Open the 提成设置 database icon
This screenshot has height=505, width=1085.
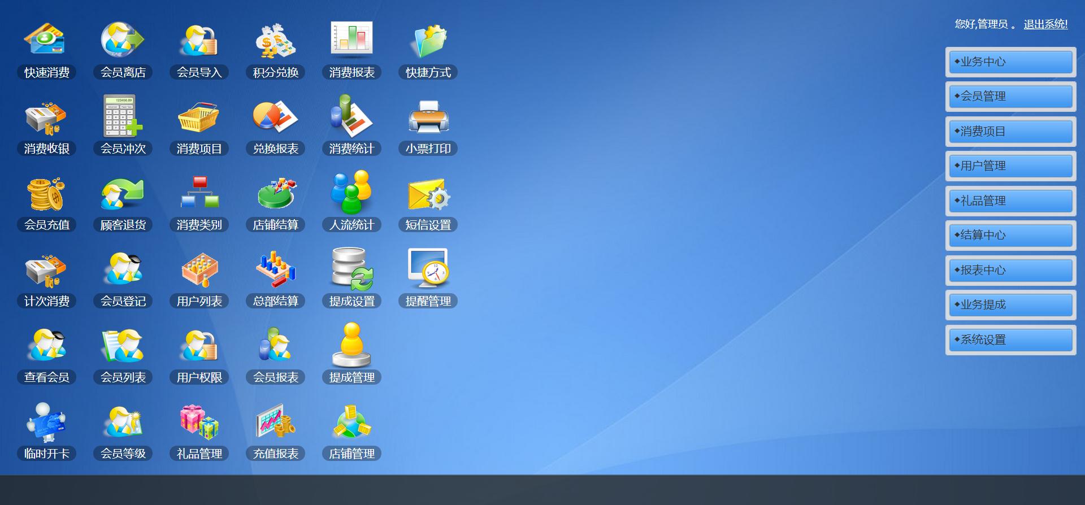click(x=351, y=269)
